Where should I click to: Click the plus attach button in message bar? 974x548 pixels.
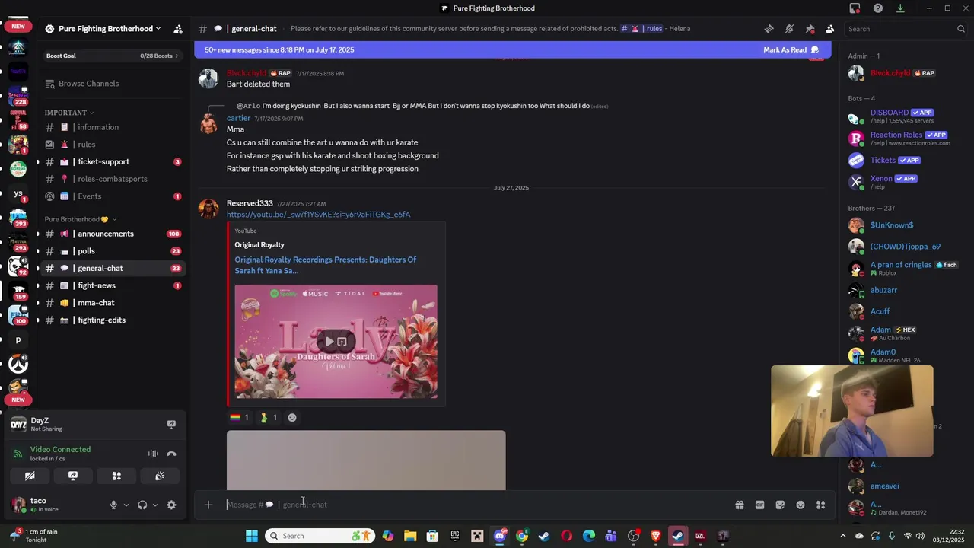(x=208, y=505)
